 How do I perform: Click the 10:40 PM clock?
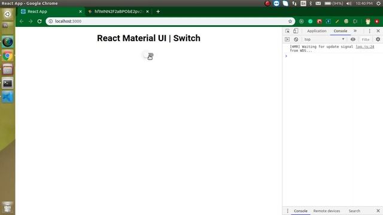pyautogui.click(x=364, y=4)
